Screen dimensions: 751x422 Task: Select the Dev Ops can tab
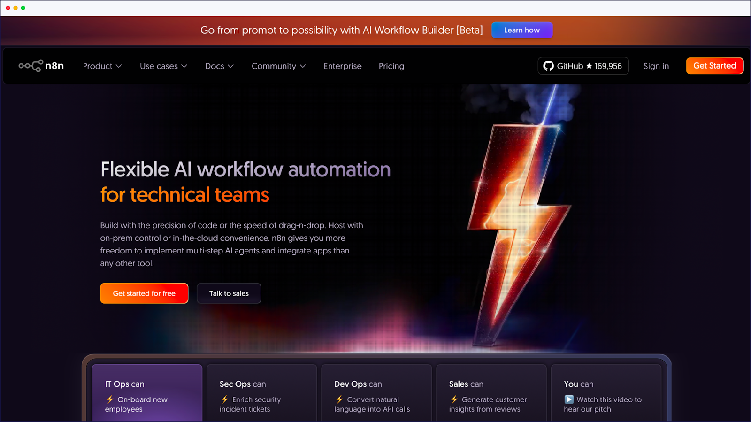pyautogui.click(x=376, y=393)
